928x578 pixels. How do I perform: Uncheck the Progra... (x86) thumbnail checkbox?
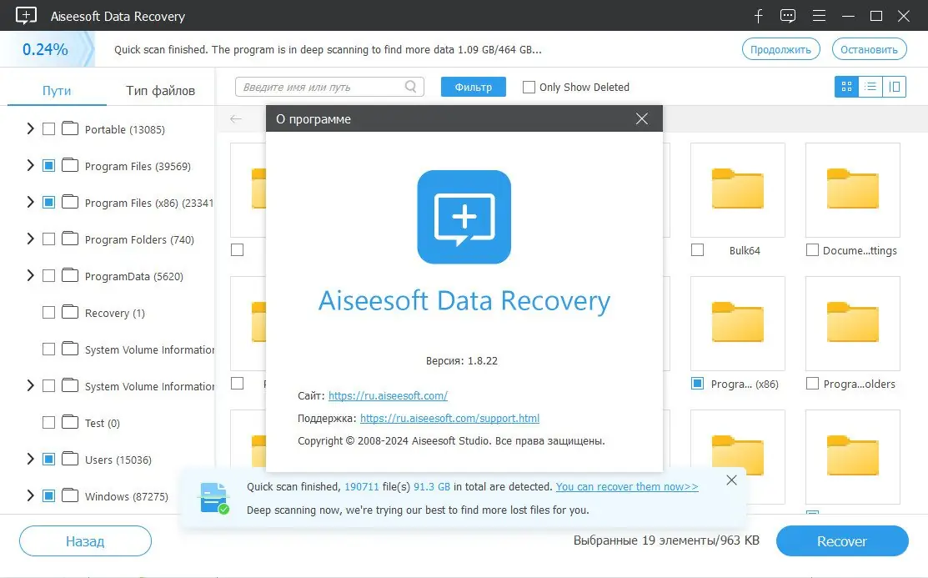[x=698, y=384]
